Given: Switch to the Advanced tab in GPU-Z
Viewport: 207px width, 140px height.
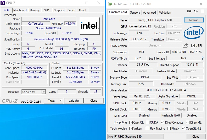Looking at the screenshot, I should point(149,13).
